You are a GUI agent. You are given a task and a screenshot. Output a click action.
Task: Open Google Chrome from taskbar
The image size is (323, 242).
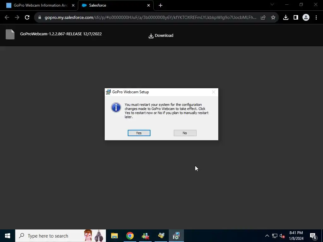130,236
